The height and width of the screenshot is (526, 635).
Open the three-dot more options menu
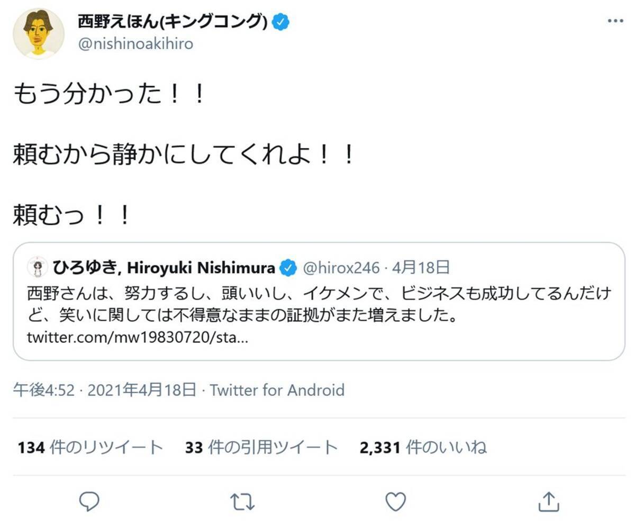tap(615, 21)
